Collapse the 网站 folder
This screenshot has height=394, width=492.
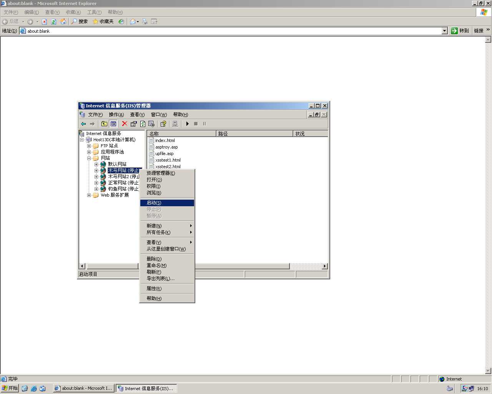89,158
